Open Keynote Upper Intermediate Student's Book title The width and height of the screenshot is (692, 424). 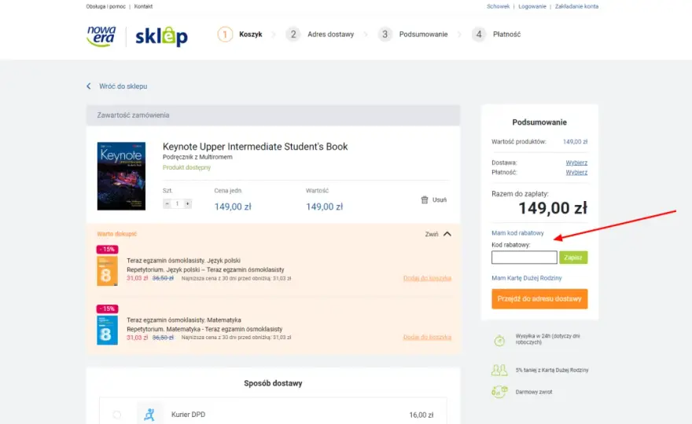point(255,147)
